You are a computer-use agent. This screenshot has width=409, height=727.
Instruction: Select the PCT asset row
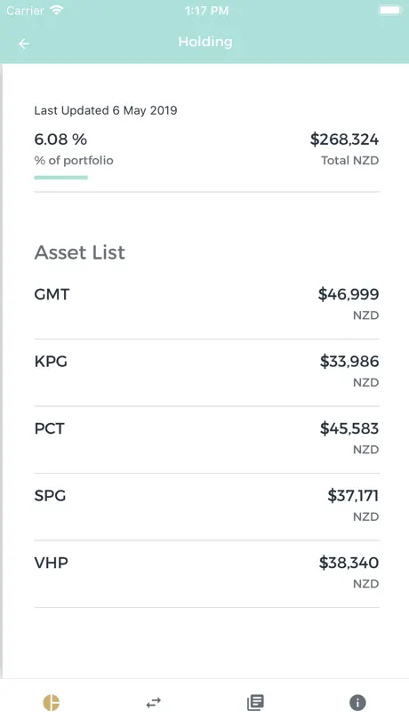point(207,440)
